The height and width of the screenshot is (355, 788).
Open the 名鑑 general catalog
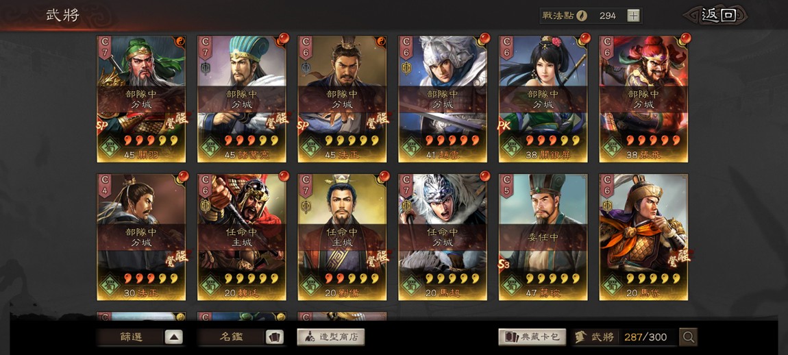[x=231, y=337]
